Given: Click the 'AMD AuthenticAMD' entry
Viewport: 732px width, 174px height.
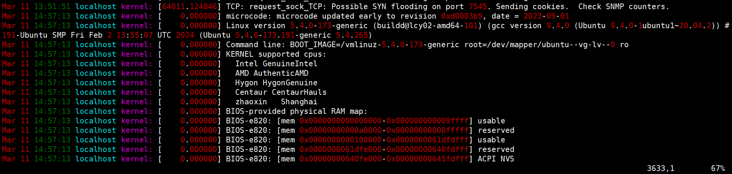Looking at the screenshot, I should point(271,73).
